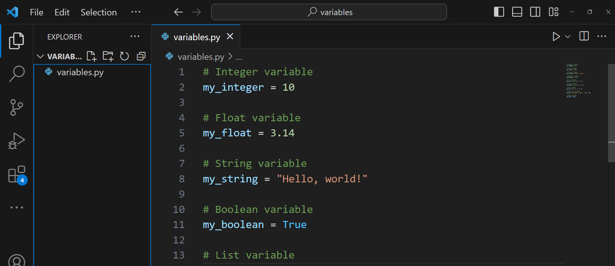Open the Explorer view in activity bar

click(x=16, y=41)
